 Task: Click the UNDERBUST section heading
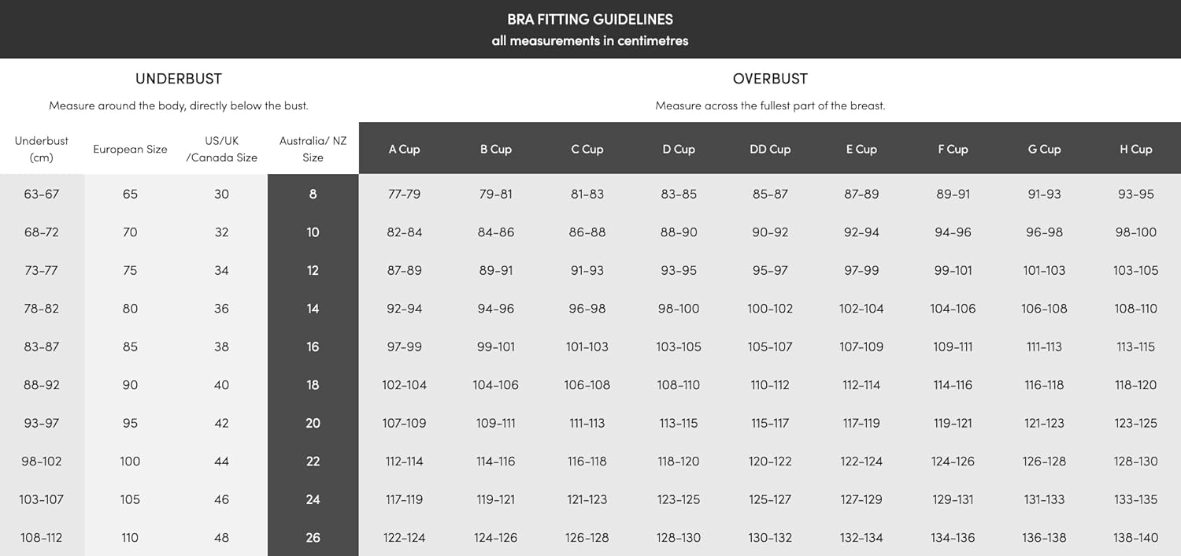[x=179, y=79]
